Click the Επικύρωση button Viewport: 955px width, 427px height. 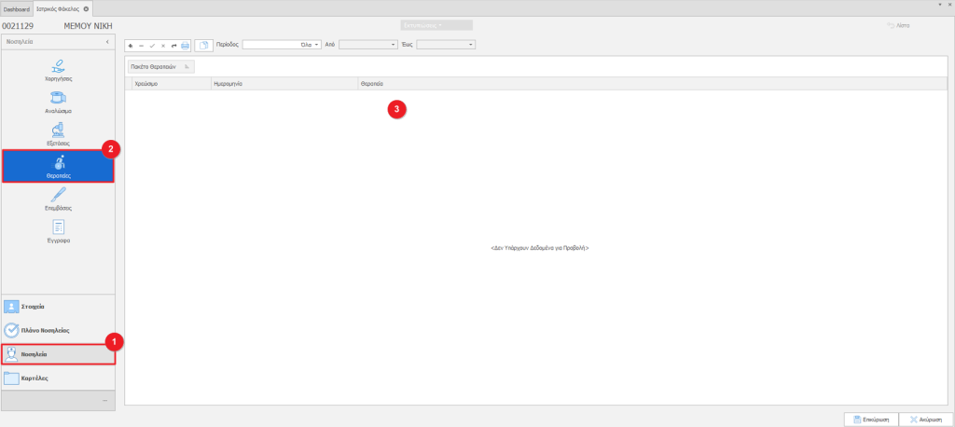coord(869,420)
